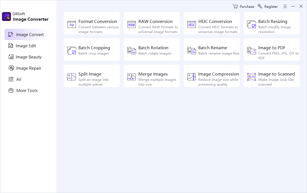Click the Image Convert sidebar icon

point(11,35)
